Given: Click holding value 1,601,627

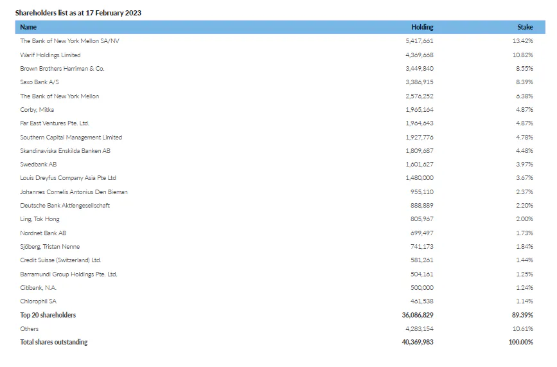Looking at the screenshot, I should (x=420, y=165).
